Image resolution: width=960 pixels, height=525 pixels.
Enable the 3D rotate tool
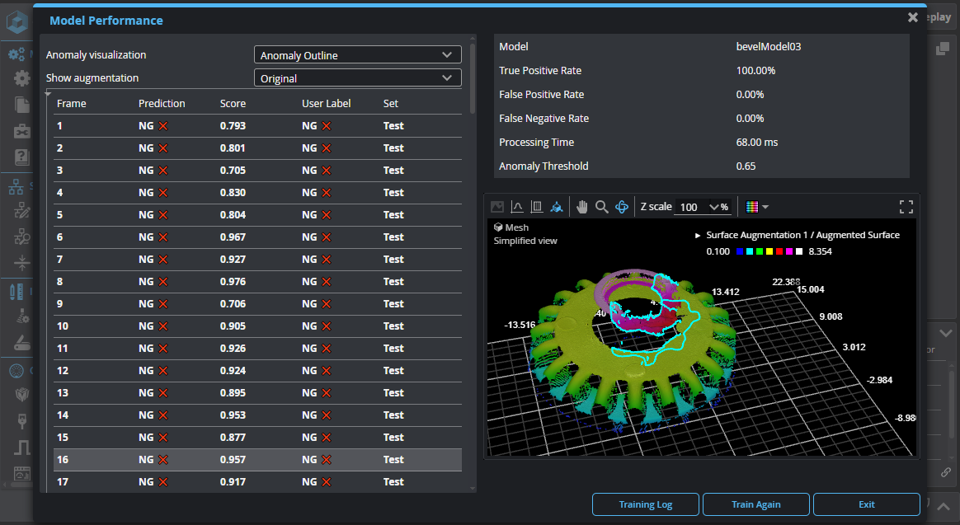[x=623, y=207]
